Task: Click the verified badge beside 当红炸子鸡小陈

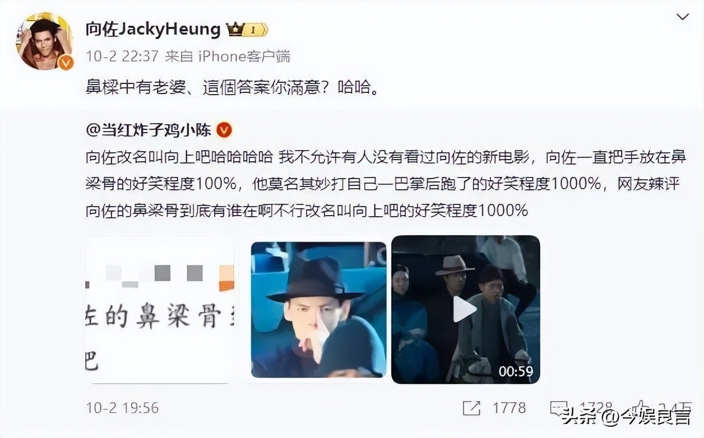Action: [x=224, y=131]
